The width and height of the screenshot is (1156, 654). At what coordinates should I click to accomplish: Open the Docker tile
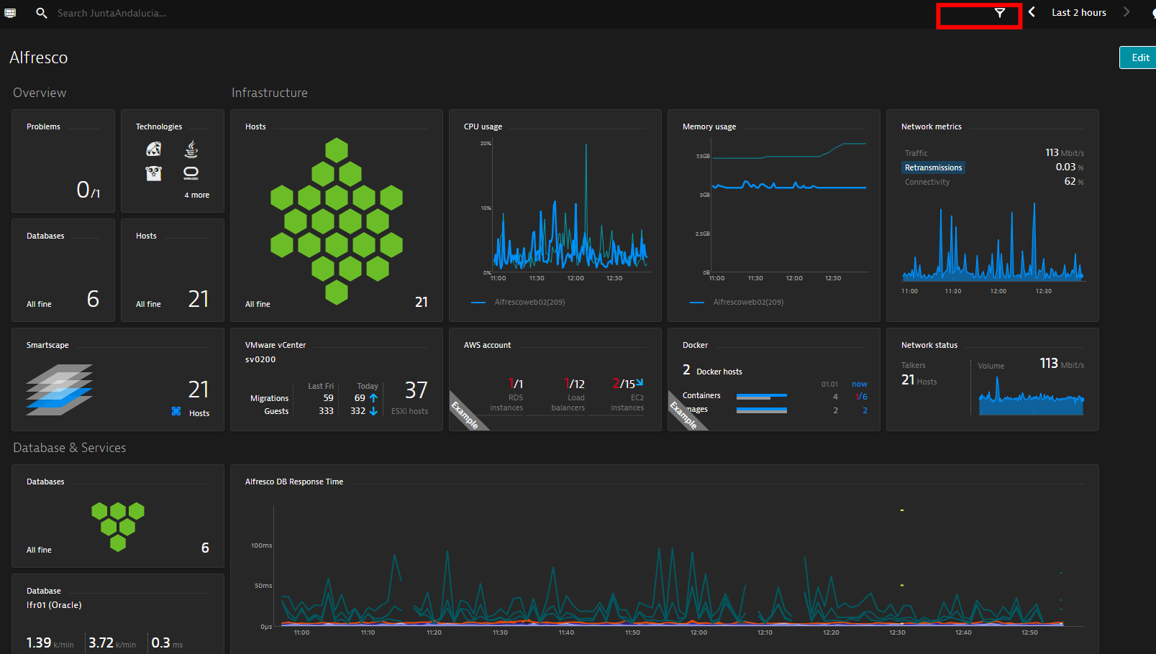click(x=773, y=379)
